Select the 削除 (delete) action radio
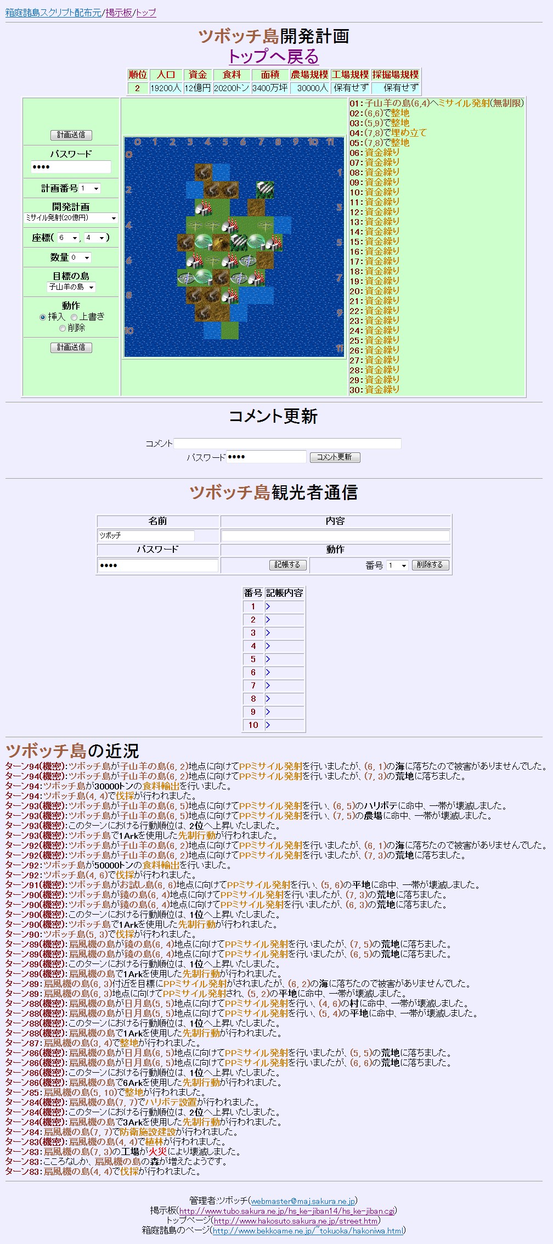Image resolution: width=553 pixels, height=1244 pixels. 63,328
